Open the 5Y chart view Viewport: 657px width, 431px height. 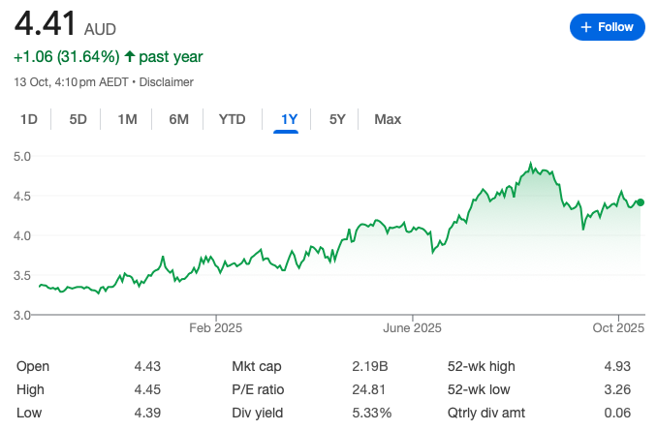[x=337, y=119]
